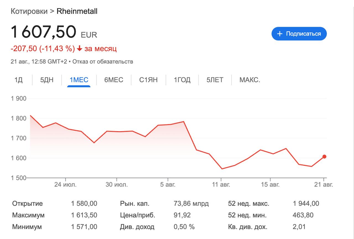Click the plus icon in the Подписаться button
Viewport: 354px width, 239px height.
pyautogui.click(x=280, y=34)
